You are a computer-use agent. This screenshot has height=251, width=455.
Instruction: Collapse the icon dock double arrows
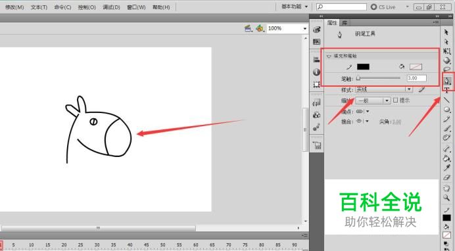321,16
